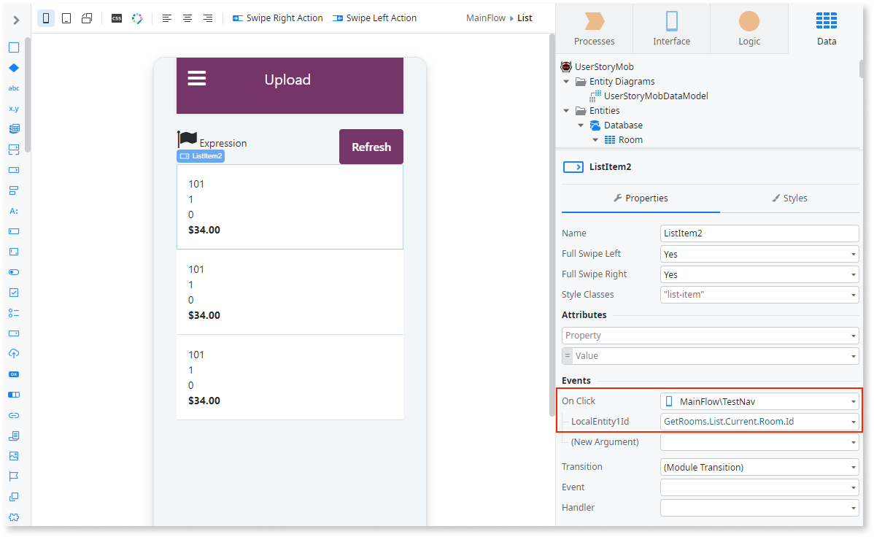Image resolution: width=874 pixels, height=537 pixels.
Task: Open the Full Swipe Left dropdown
Action: click(759, 253)
